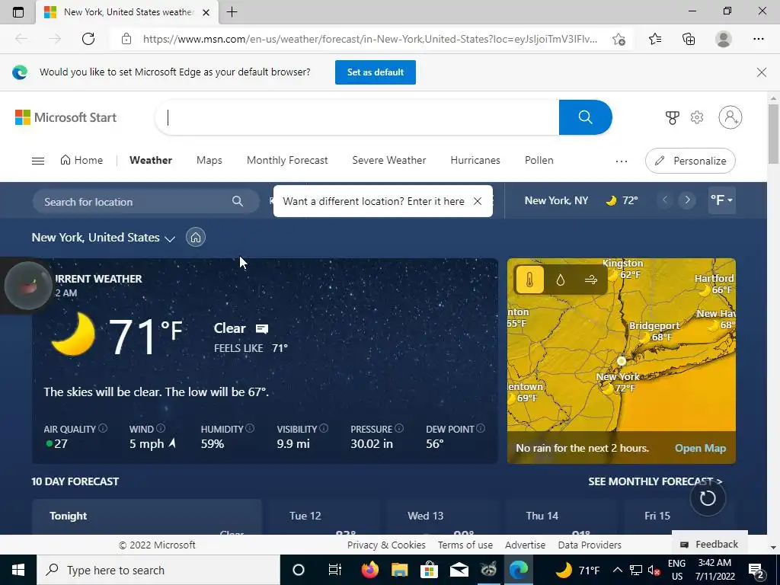The width and height of the screenshot is (780, 585).
Task: Click the main web search box
Action: coord(357,117)
